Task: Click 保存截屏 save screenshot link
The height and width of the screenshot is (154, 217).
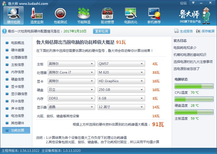Action: [x=208, y=31]
